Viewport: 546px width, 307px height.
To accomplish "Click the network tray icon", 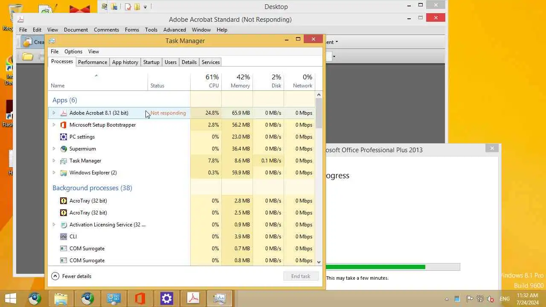I will [x=480, y=299].
